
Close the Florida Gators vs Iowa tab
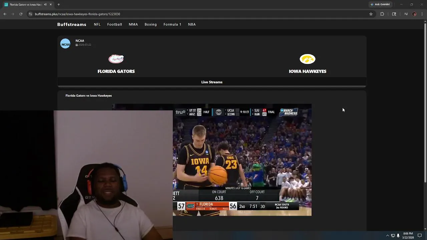point(51,4)
